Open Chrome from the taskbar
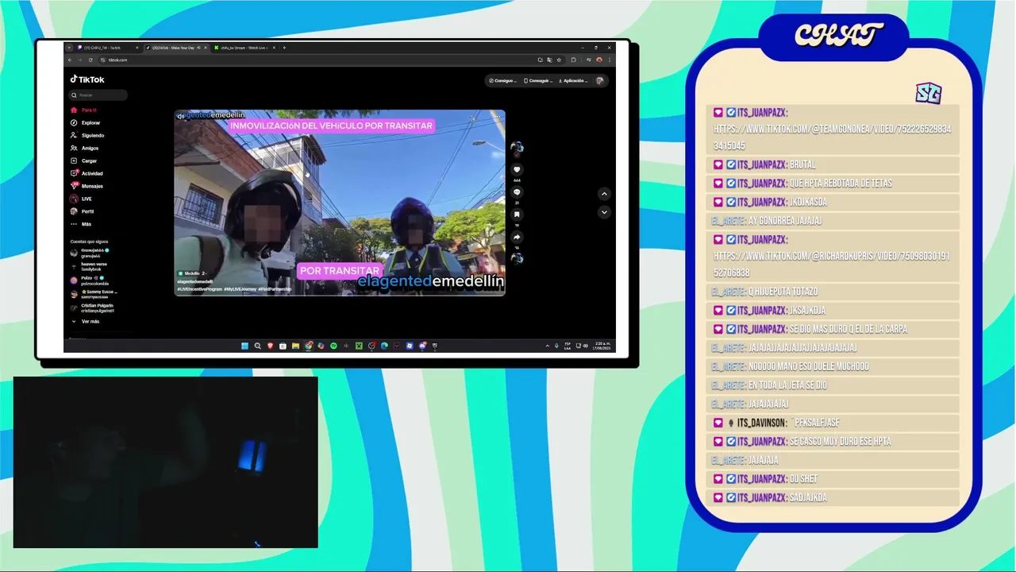The height and width of the screenshot is (572, 1016). coord(308,346)
